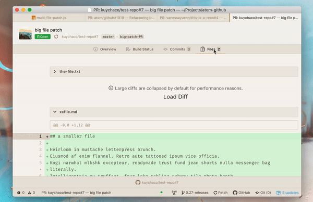Click the the-file.txt file header name
This screenshot has width=313, height=202.
click(x=70, y=71)
